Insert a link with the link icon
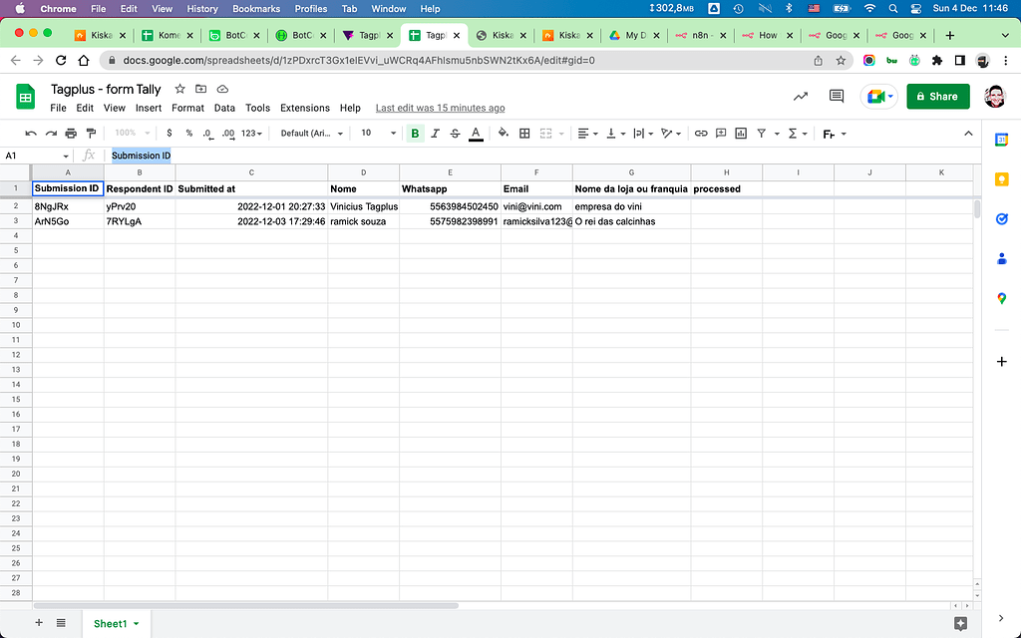Viewport: 1021px width, 638px height. (x=701, y=133)
